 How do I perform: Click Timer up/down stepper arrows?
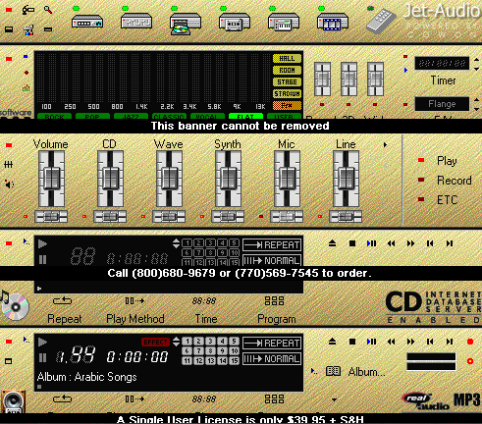point(476,64)
